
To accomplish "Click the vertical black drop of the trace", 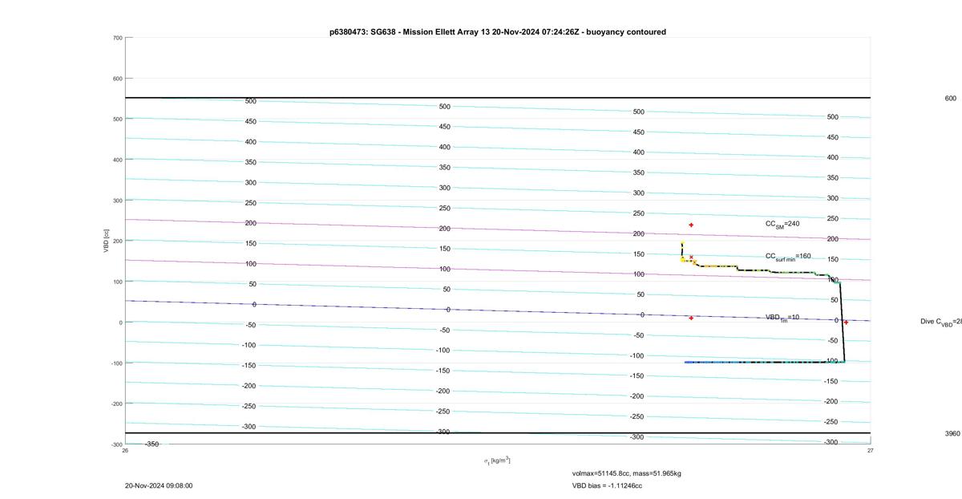I will click(x=842, y=321).
